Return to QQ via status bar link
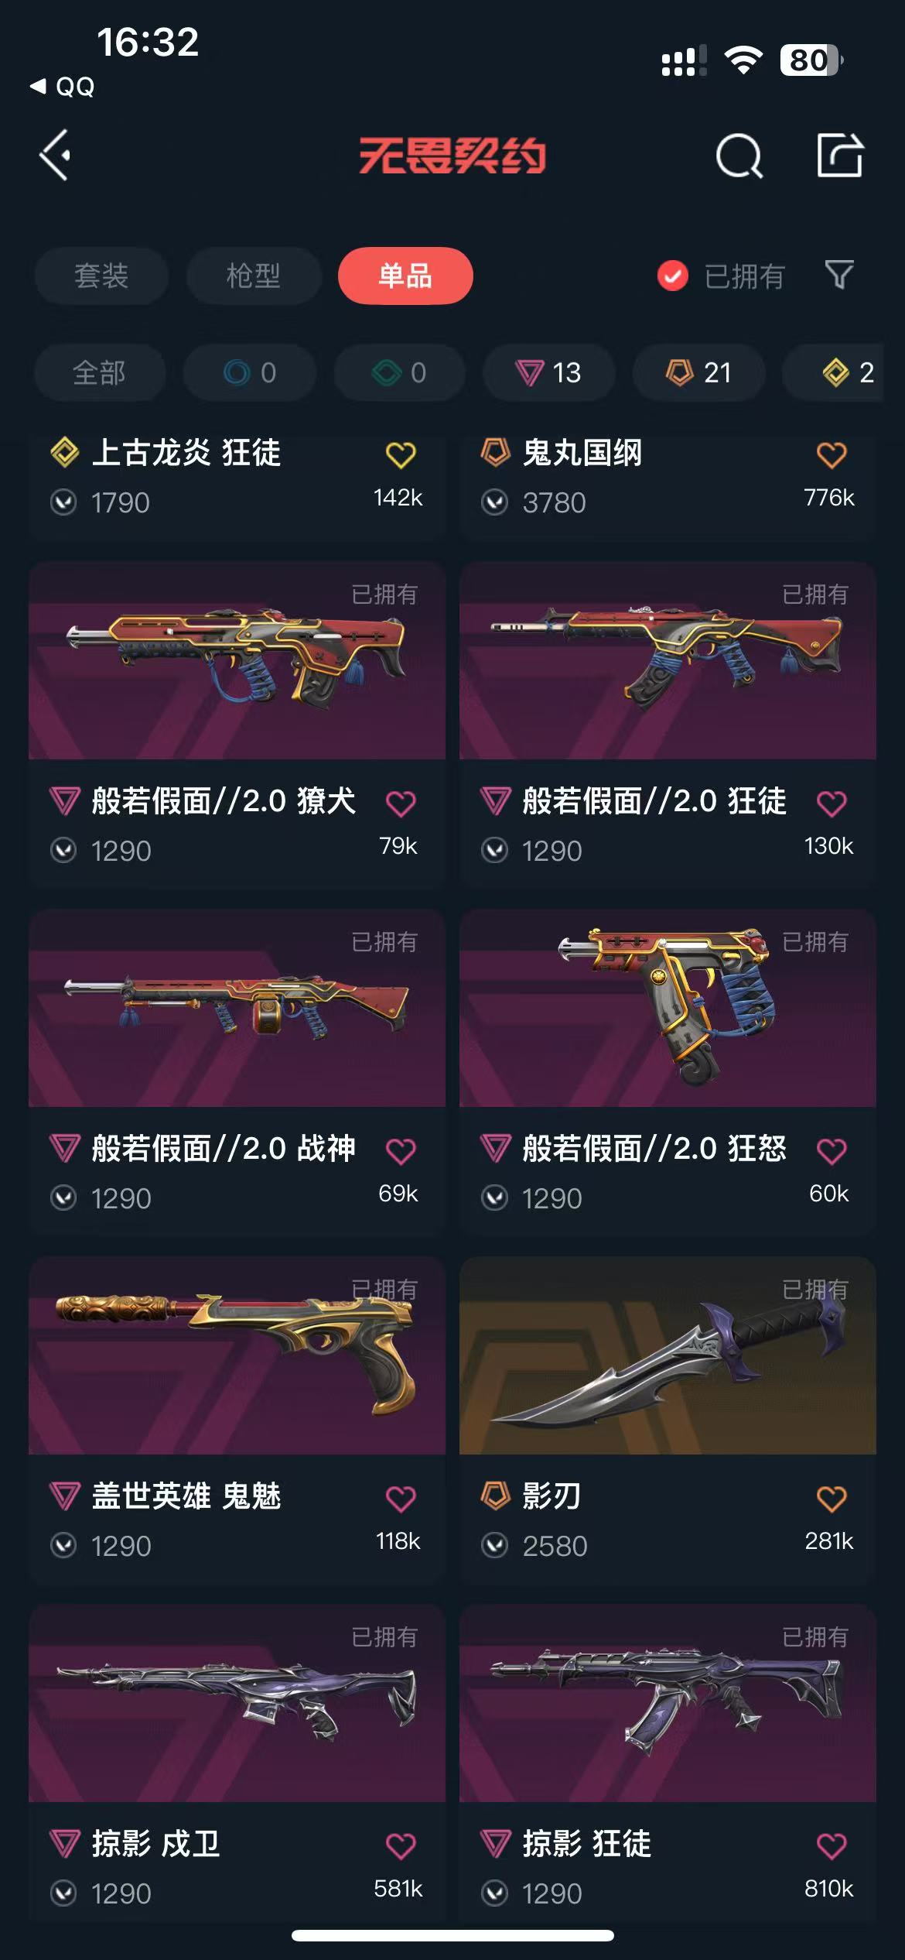905x1960 pixels. (x=63, y=86)
